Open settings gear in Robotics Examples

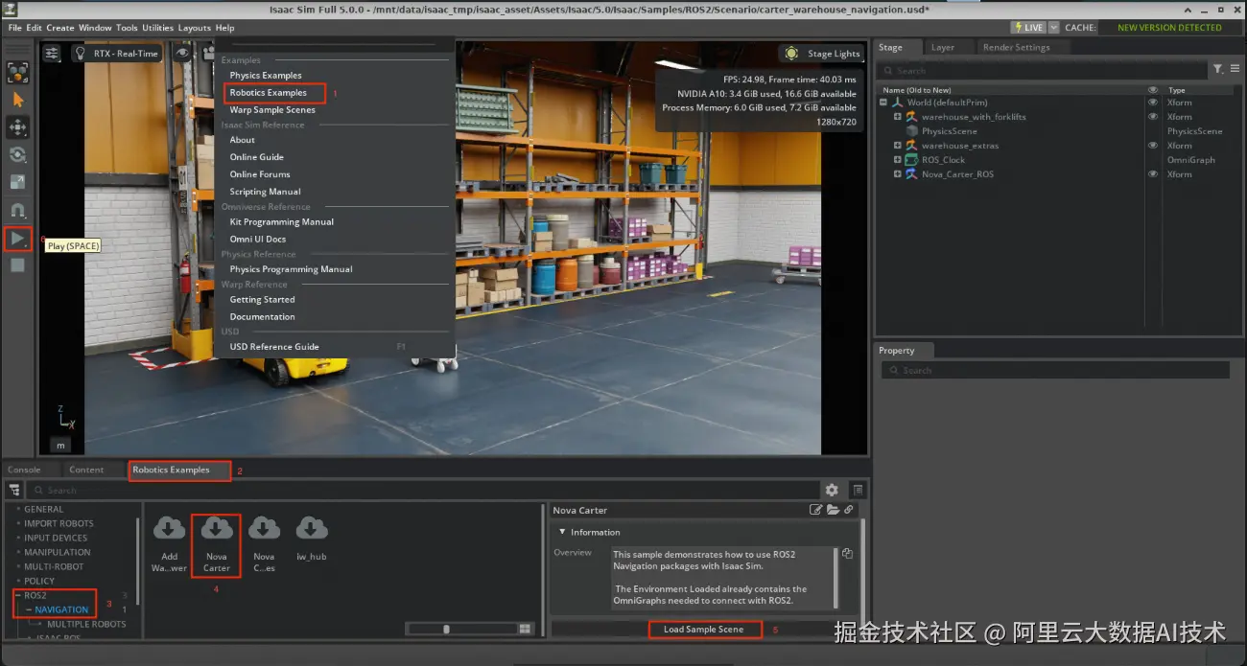click(832, 490)
